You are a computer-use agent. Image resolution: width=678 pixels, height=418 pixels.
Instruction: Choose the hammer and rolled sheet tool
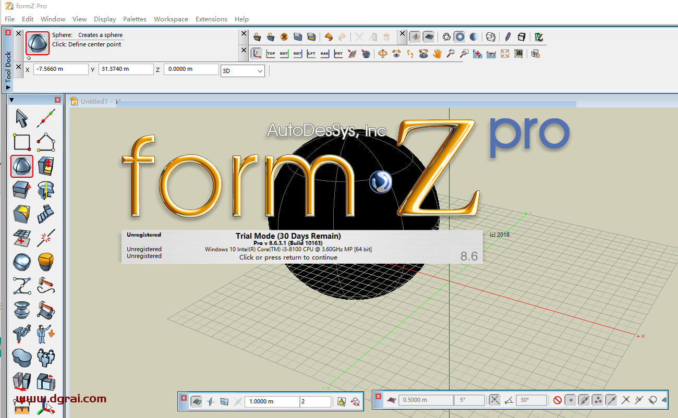point(46,310)
